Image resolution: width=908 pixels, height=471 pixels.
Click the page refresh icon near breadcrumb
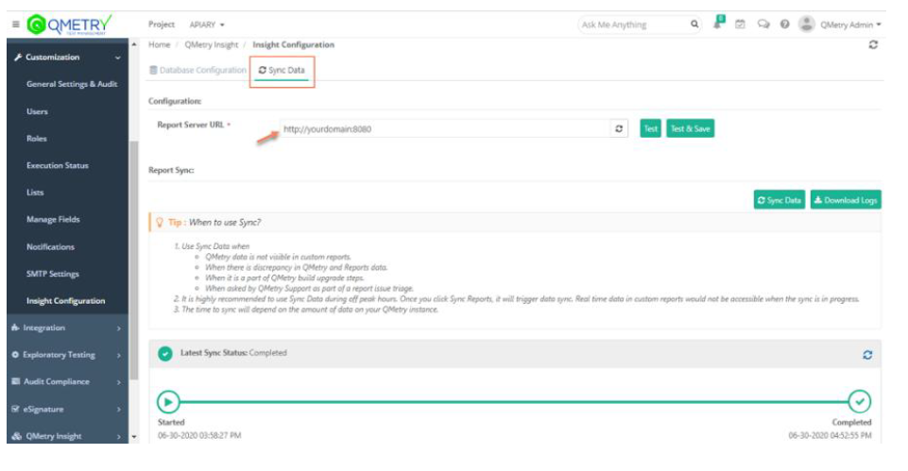(x=873, y=44)
